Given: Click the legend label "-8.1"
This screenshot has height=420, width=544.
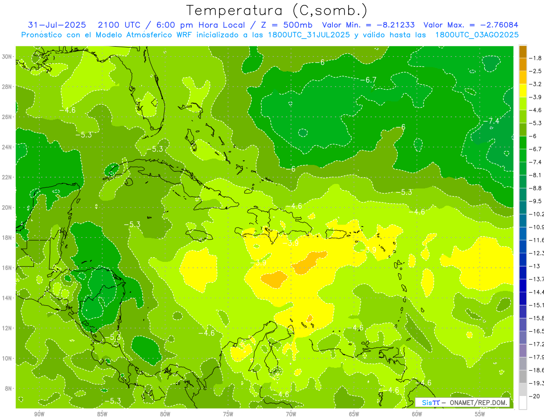Looking at the screenshot, I should 536,175.
